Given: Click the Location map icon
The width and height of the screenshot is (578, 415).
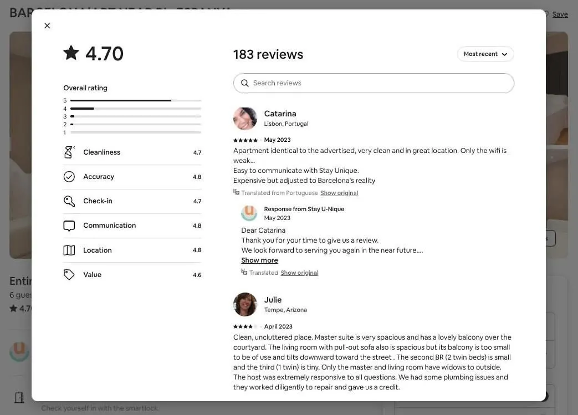Looking at the screenshot, I should point(69,250).
